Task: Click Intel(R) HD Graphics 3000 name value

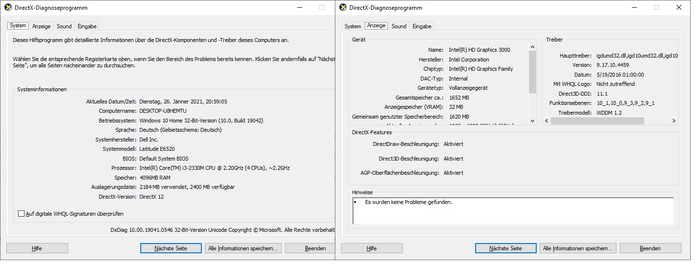Action: pos(480,50)
